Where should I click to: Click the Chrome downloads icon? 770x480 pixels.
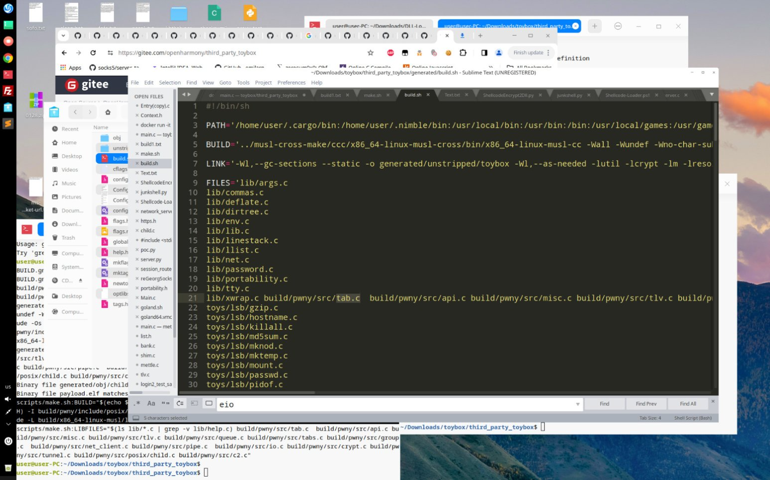(x=462, y=36)
